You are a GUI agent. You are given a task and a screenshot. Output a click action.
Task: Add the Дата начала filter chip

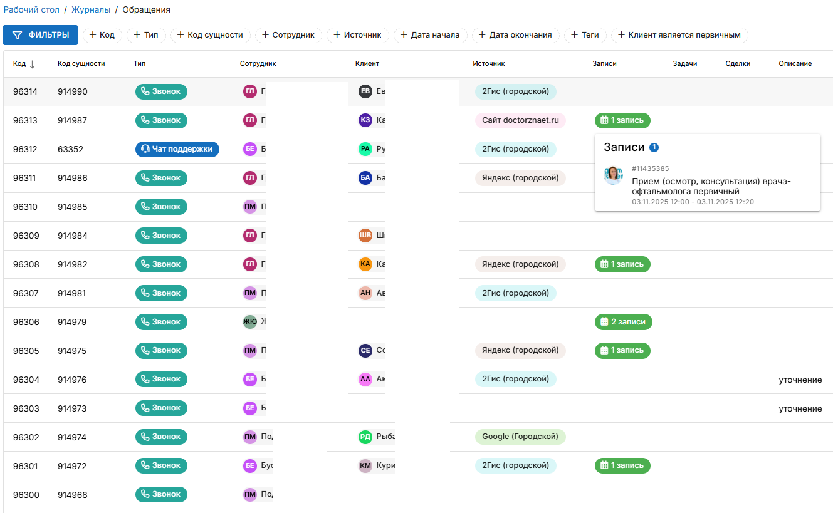coord(429,35)
